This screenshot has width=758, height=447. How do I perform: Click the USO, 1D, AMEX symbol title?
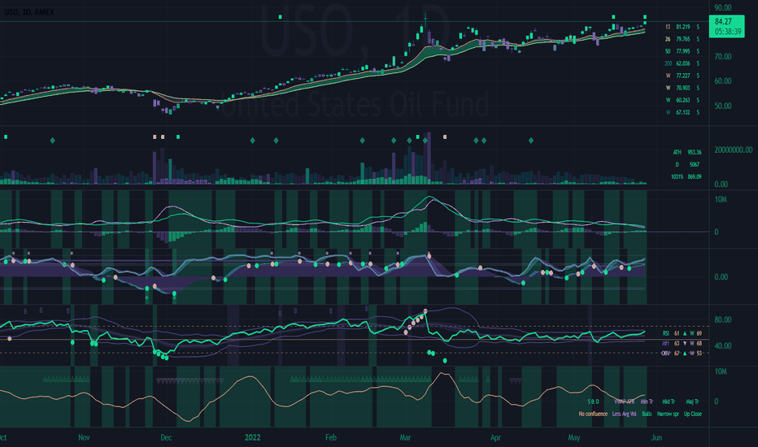[x=29, y=12]
